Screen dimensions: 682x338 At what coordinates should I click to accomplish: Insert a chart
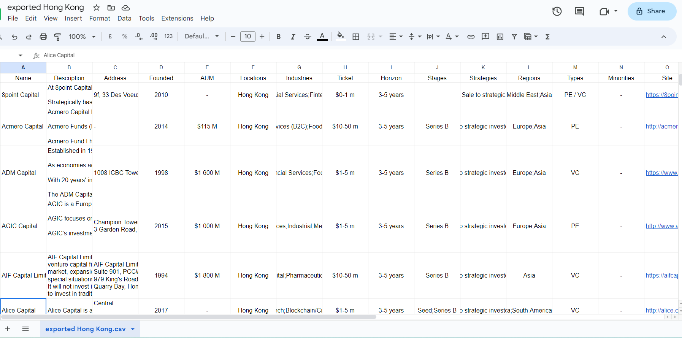tap(500, 36)
